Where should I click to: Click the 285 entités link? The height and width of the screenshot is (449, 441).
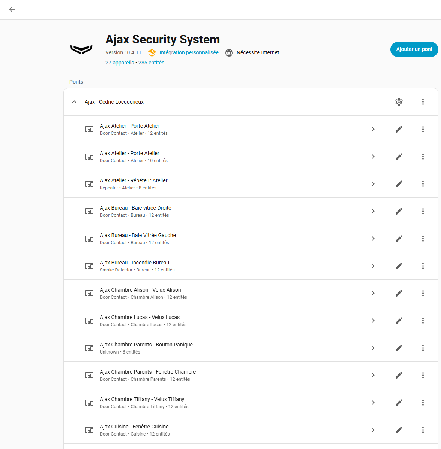pyautogui.click(x=151, y=63)
